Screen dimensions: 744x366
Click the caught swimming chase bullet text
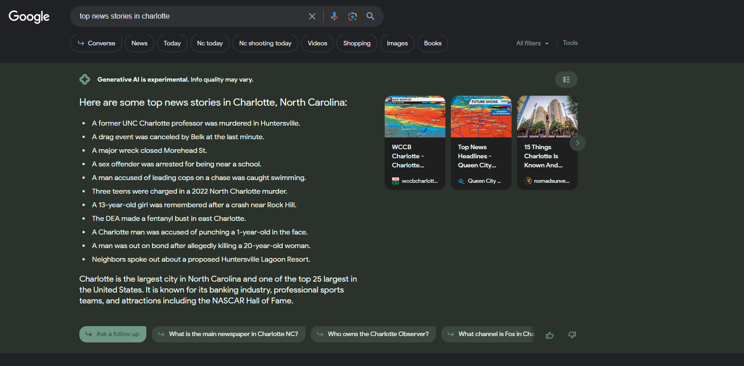(x=199, y=178)
